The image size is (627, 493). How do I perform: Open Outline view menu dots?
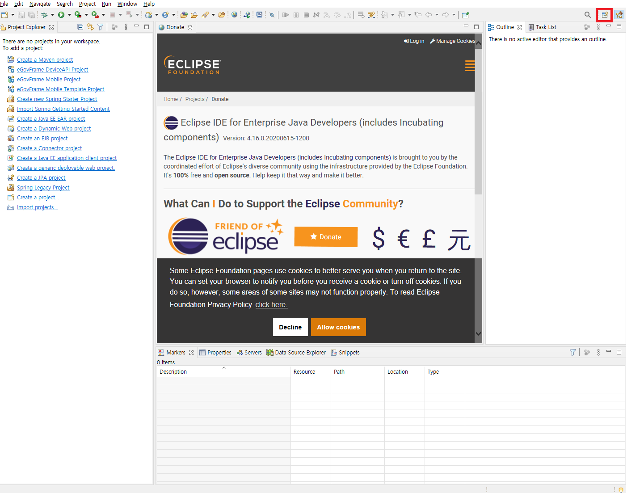598,27
